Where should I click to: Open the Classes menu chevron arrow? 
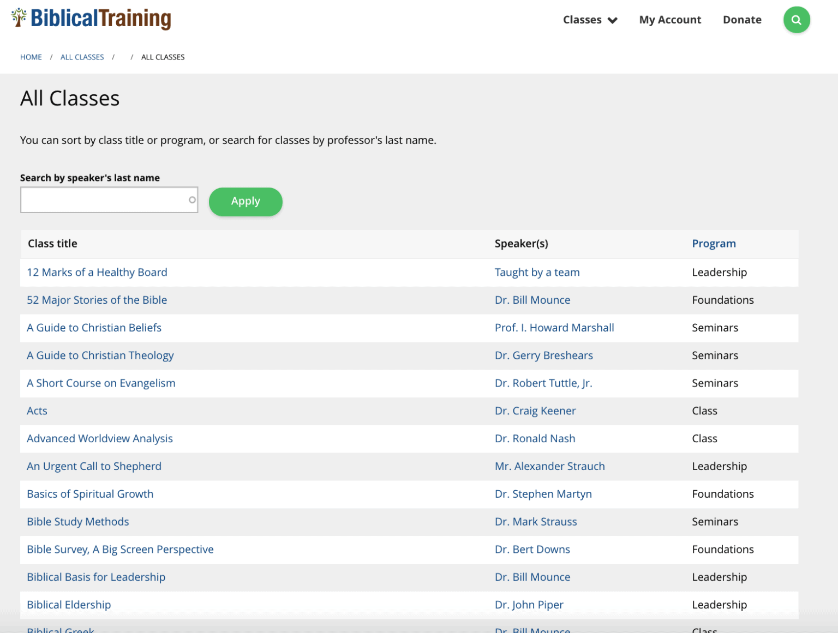click(613, 20)
